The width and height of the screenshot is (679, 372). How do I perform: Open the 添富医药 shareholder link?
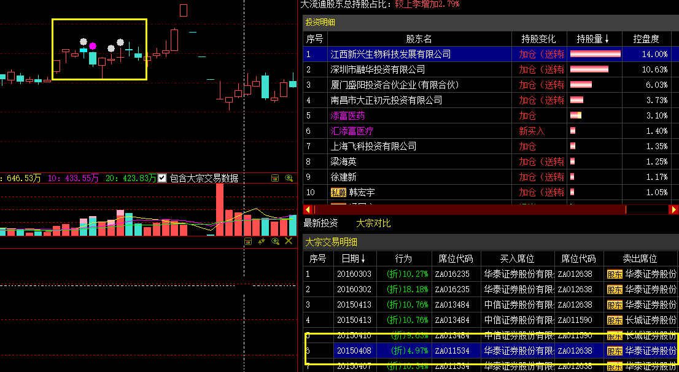tap(347, 115)
